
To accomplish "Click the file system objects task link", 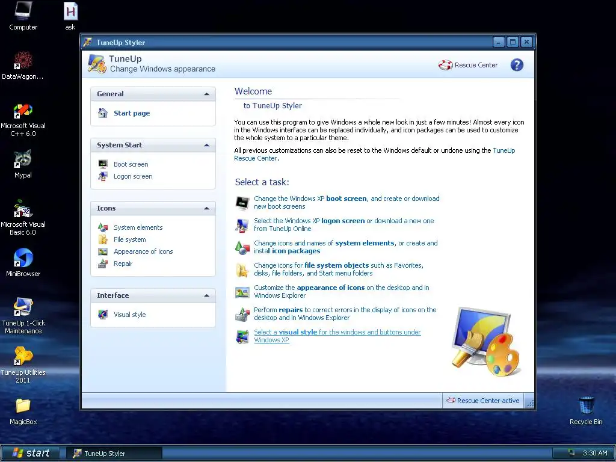I will point(339,269).
